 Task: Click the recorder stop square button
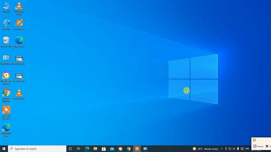click(267, 146)
